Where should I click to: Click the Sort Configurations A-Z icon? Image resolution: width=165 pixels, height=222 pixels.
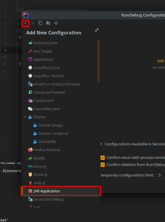click(56, 23)
